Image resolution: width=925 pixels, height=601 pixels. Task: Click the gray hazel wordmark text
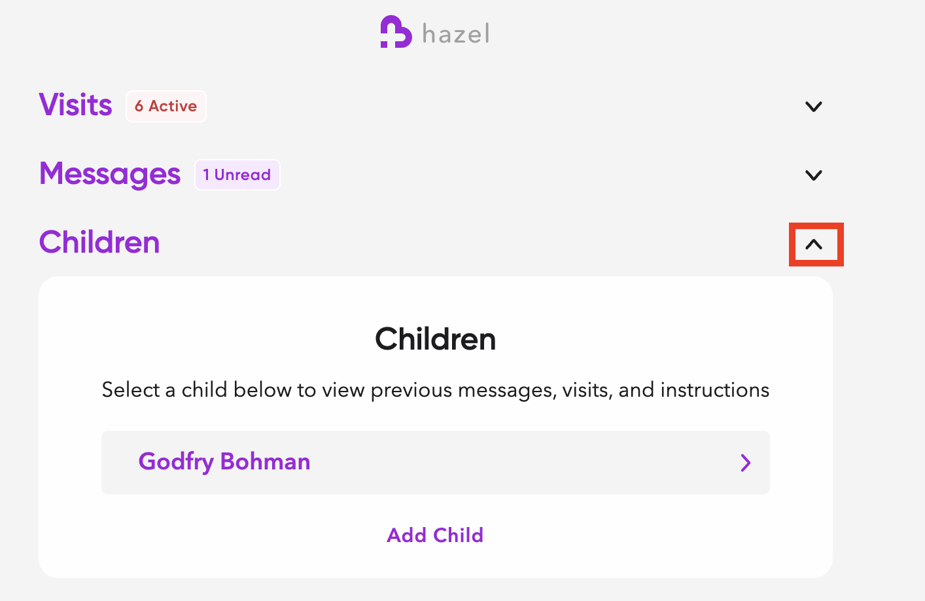coord(455,33)
